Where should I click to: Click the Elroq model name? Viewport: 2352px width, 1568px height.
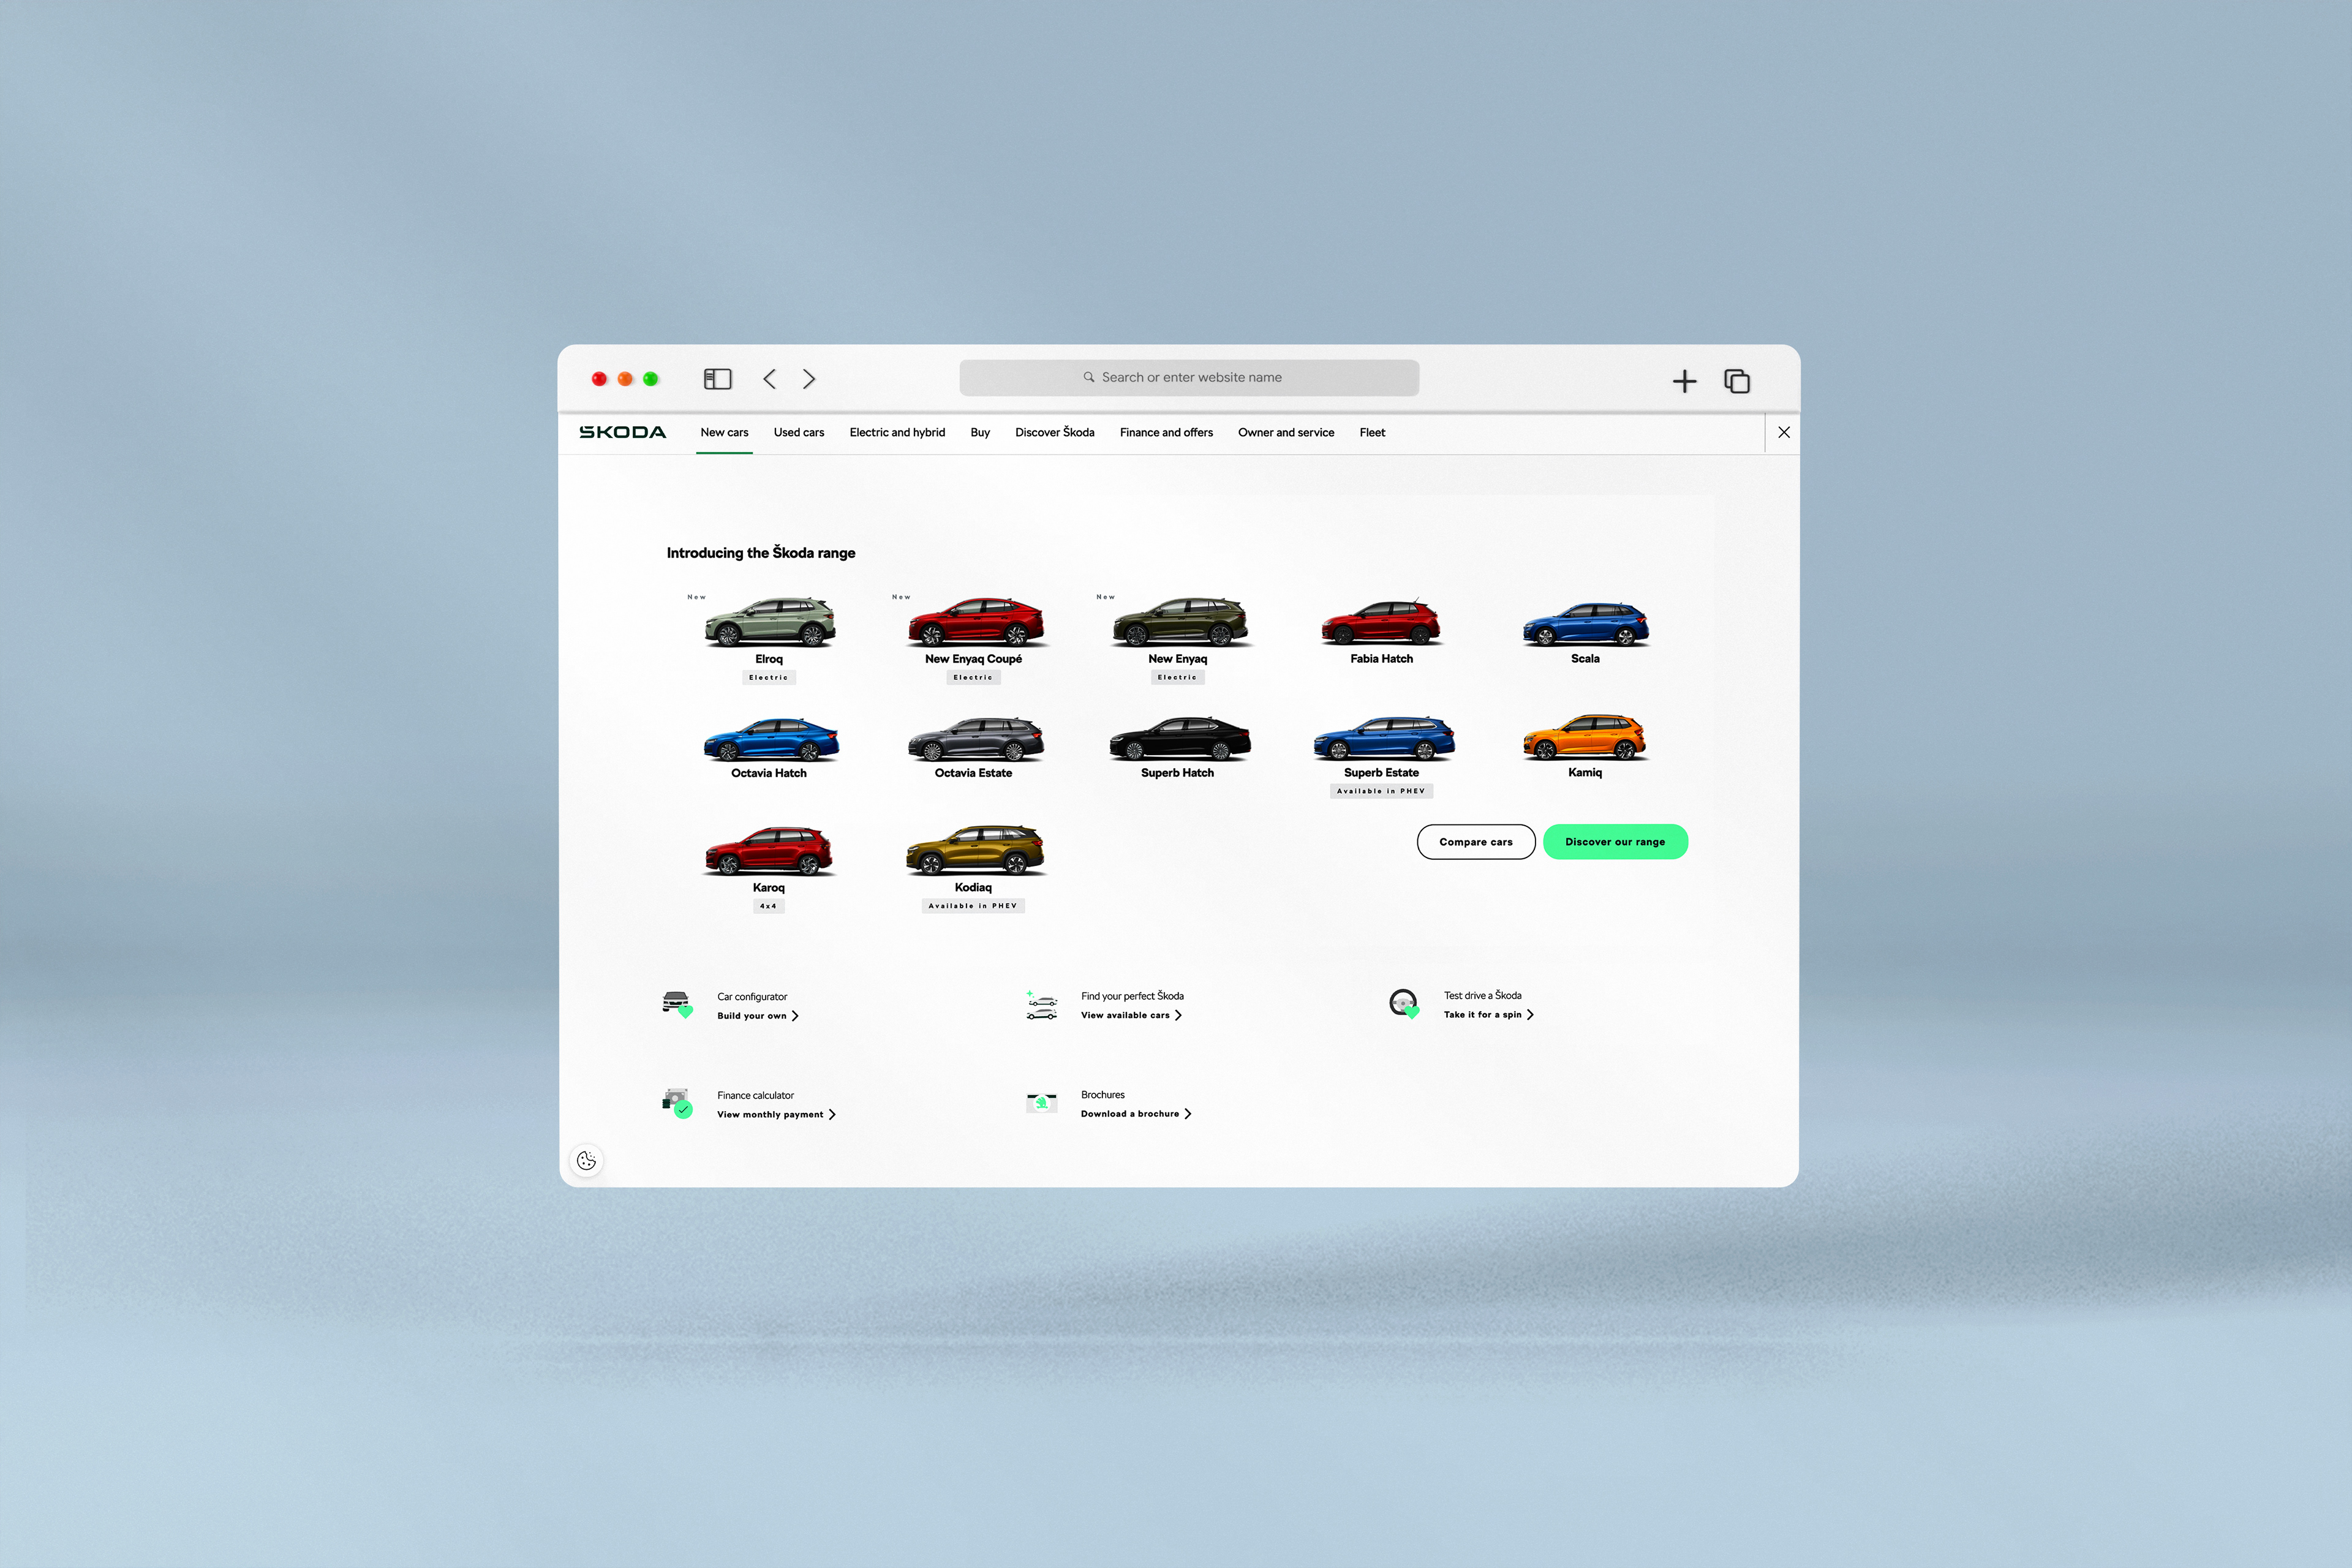pyautogui.click(x=769, y=659)
